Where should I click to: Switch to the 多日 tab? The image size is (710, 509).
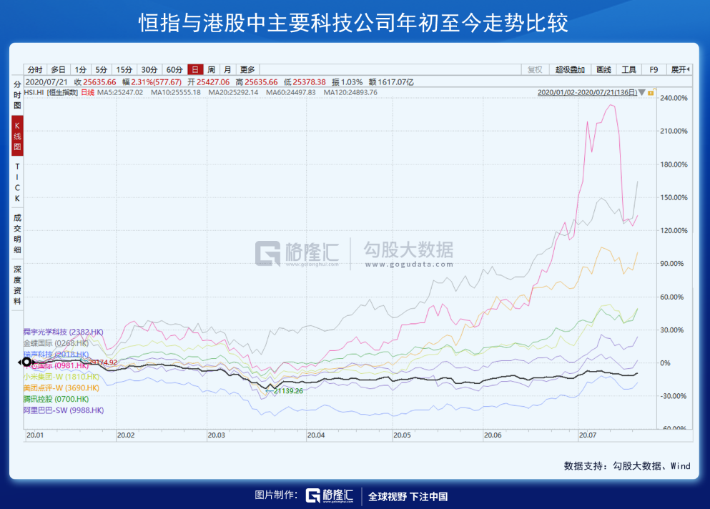point(58,69)
